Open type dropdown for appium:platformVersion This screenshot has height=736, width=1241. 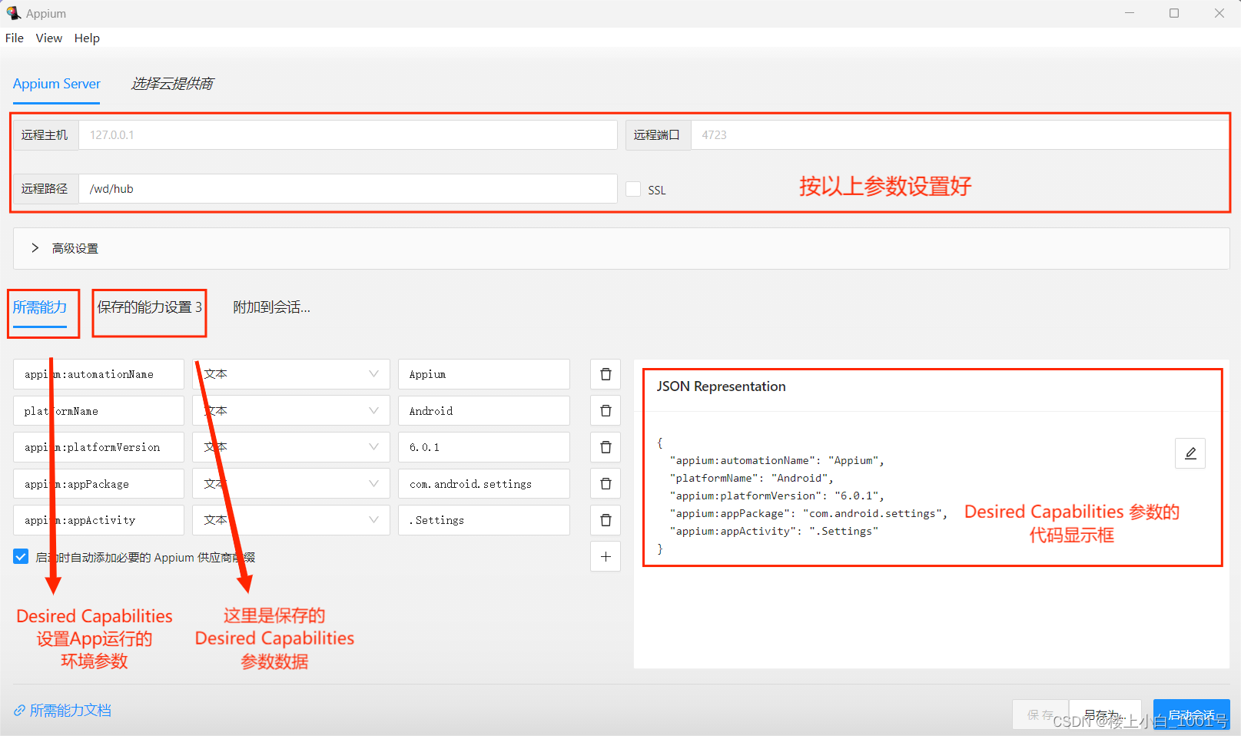(291, 447)
